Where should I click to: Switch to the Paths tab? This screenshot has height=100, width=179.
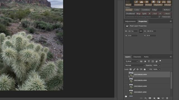pos(146,57)
